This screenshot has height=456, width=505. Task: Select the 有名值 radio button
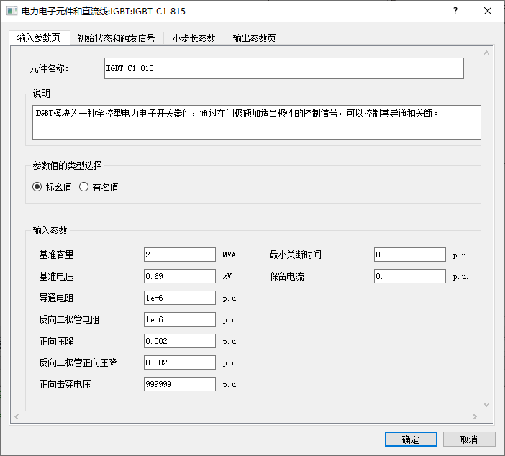pos(83,187)
